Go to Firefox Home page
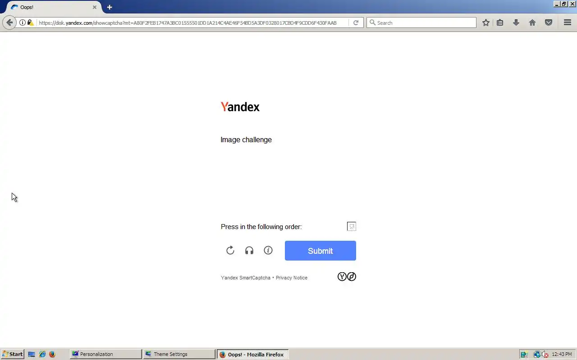 pos(532,22)
